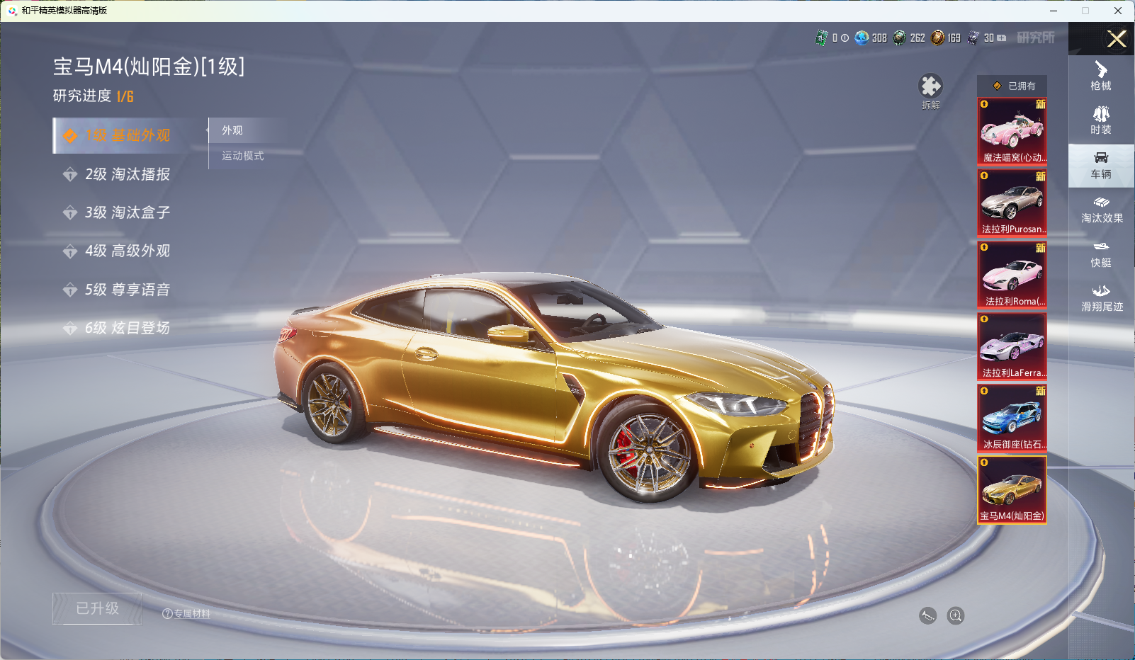
Task: Open the 淘汰效果 elimination effects category
Action: point(1101,210)
